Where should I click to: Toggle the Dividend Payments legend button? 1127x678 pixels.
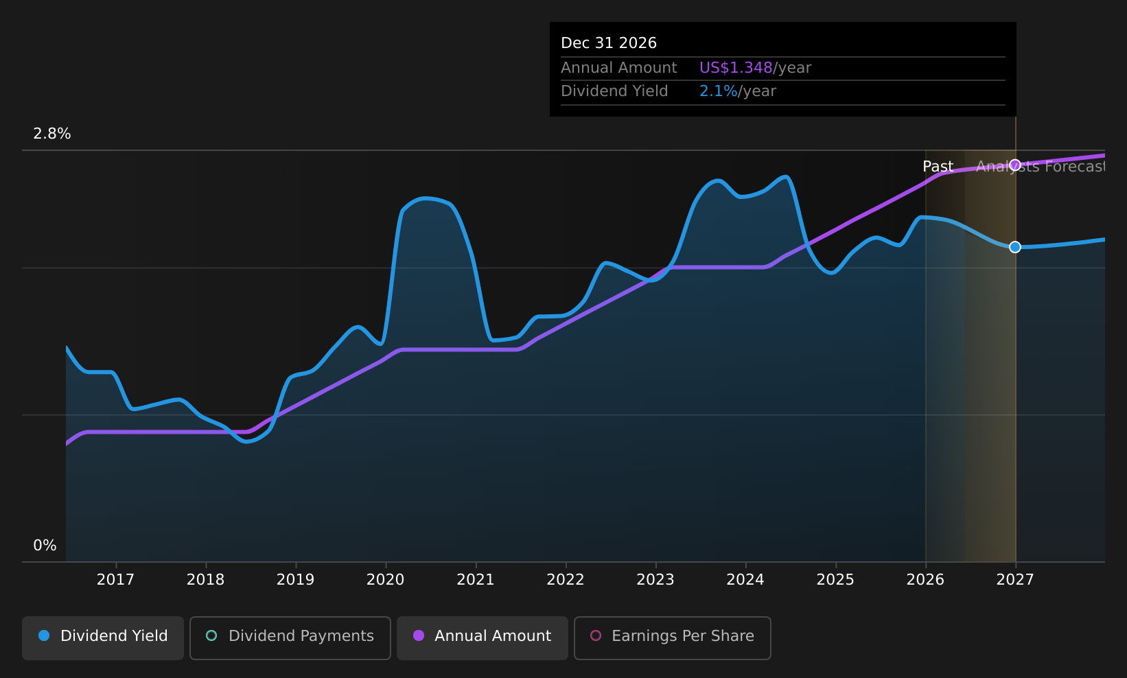coord(290,638)
